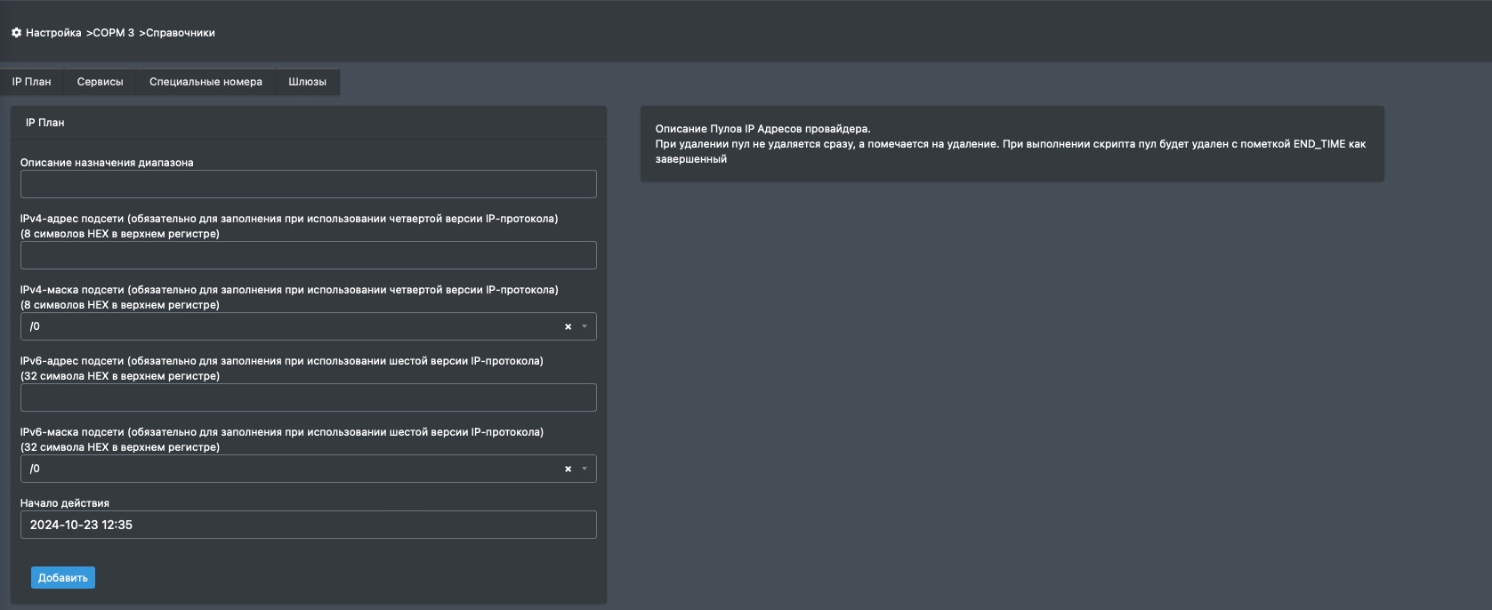Click the IP План panel header
Image resolution: width=1492 pixels, height=610 pixels.
[44, 123]
